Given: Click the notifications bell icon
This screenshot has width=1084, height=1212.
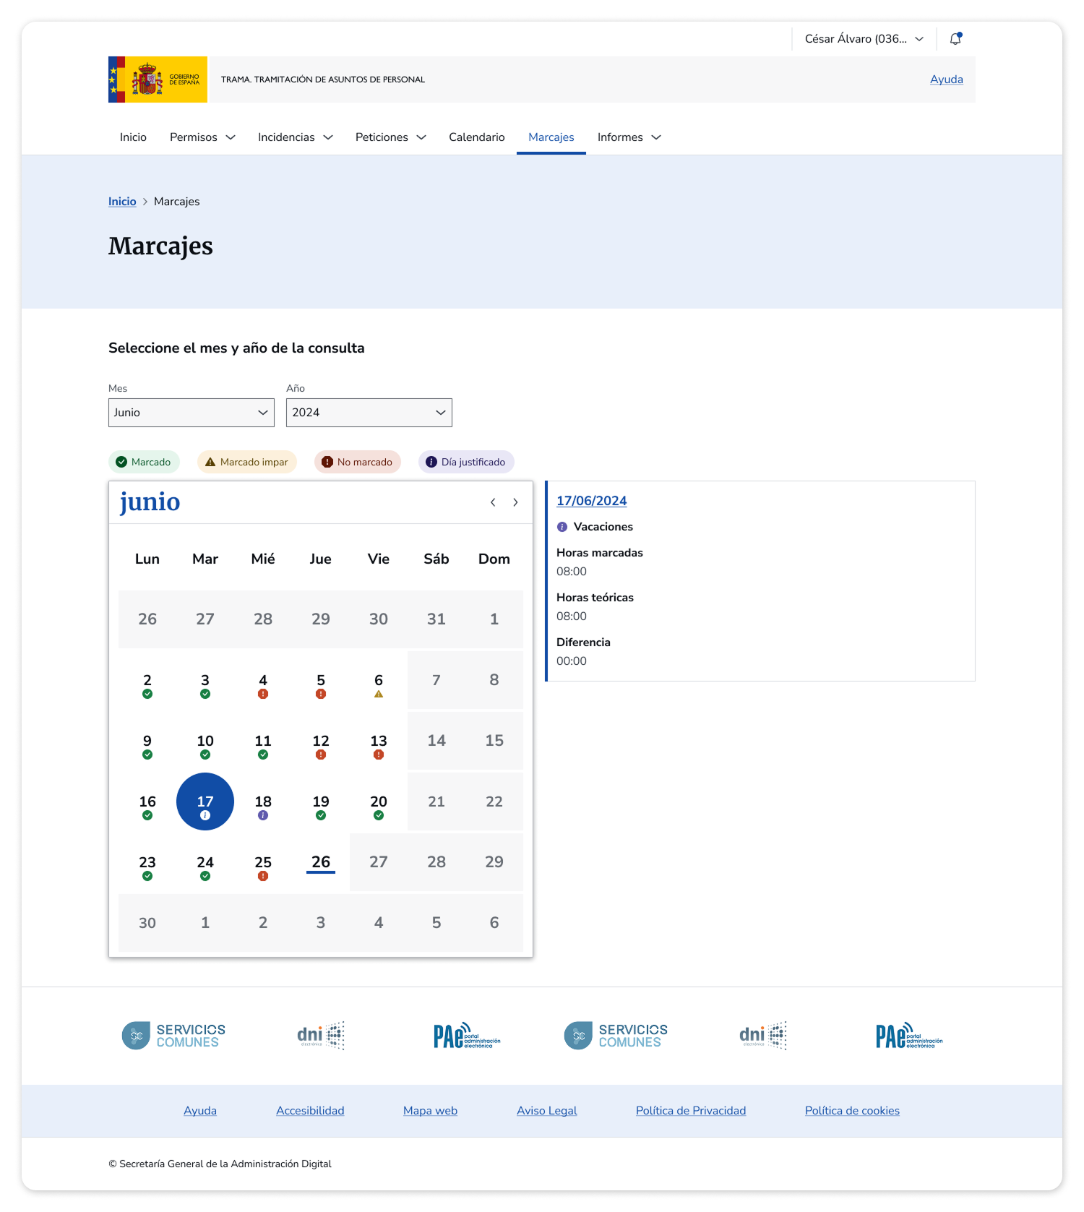Looking at the screenshot, I should pyautogui.click(x=955, y=39).
